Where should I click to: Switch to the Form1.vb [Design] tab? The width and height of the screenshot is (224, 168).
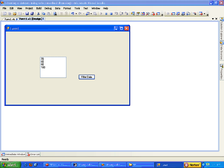pyautogui.click(x=31, y=19)
